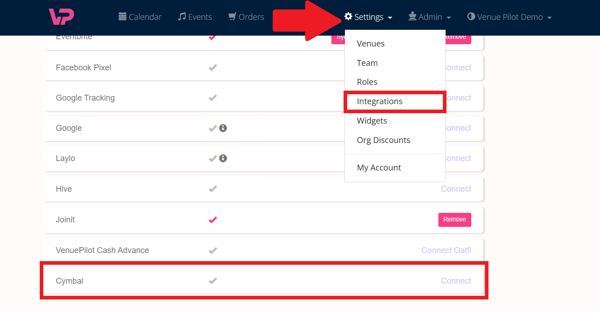The image size is (600, 313).
Task: Click the Google row status checkmark
Action: coord(213,128)
